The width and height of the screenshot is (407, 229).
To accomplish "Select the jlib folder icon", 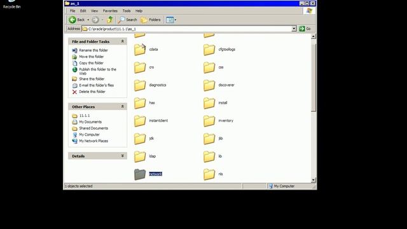I will (209, 139).
